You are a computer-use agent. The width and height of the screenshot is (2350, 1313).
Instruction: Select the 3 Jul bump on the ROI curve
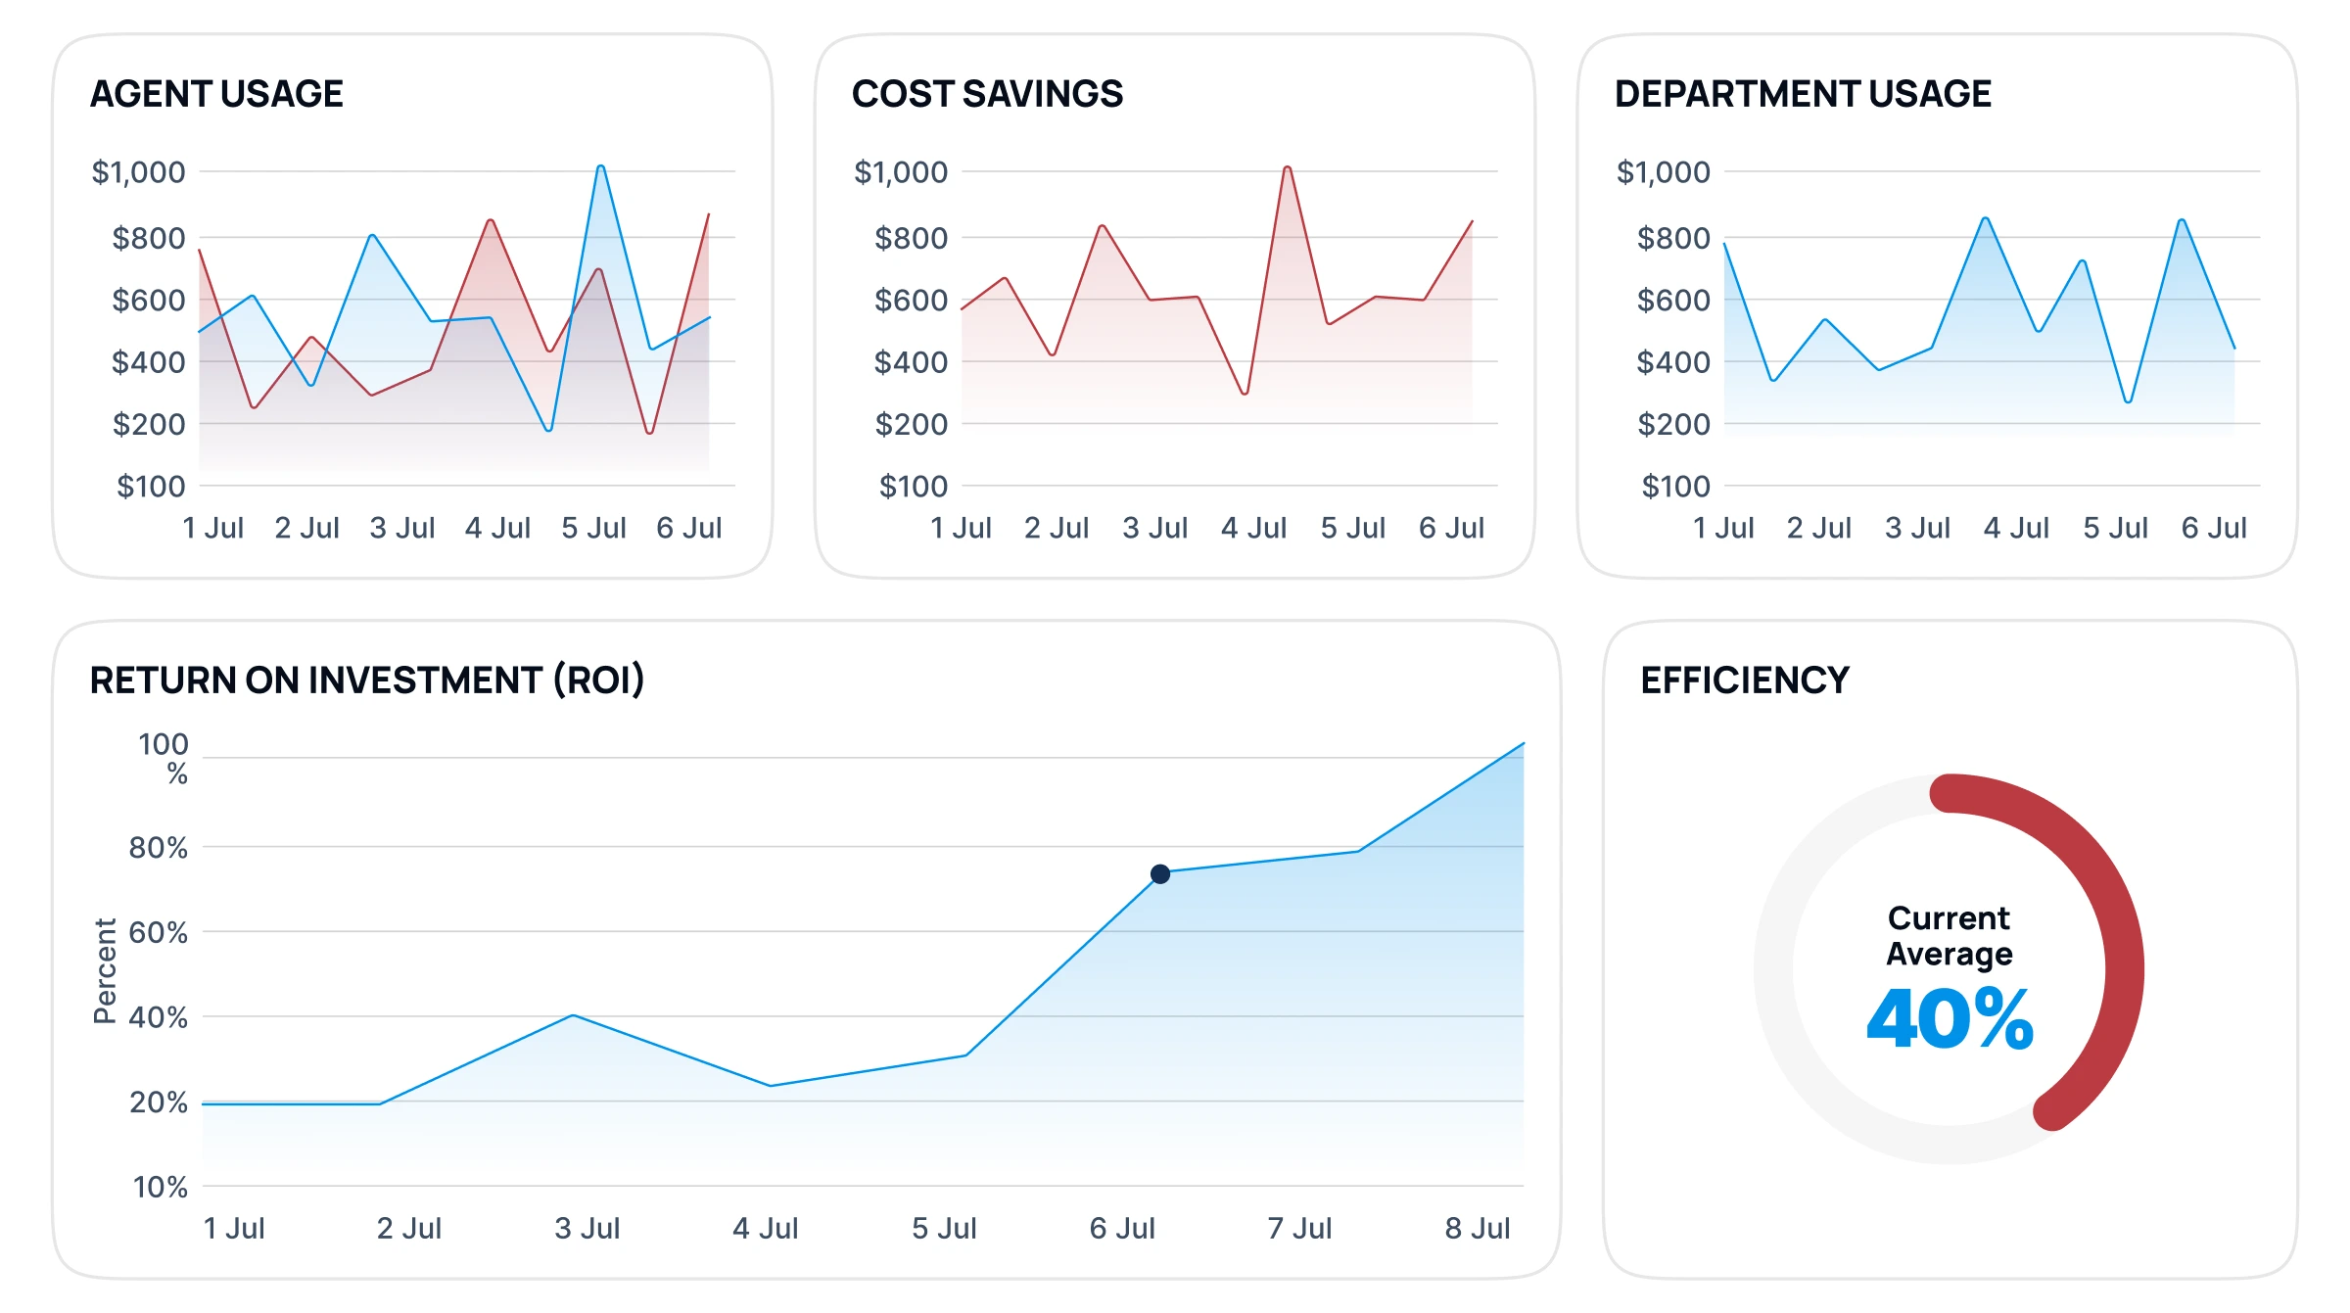click(x=573, y=1016)
